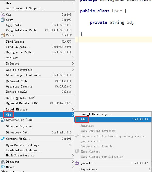Click the purple Revert arrow icon
Image resolution: width=152 pixels, height=172 pixels.
tap(77, 163)
